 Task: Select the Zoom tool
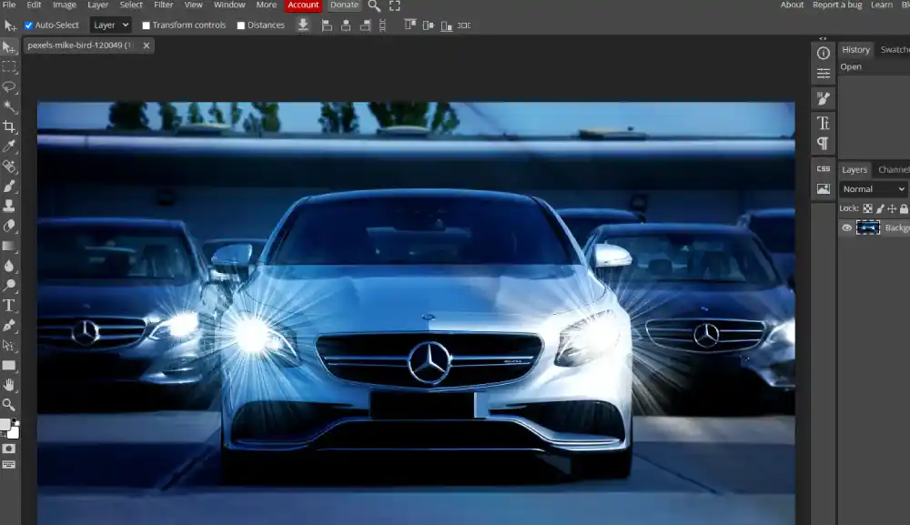[x=9, y=405]
